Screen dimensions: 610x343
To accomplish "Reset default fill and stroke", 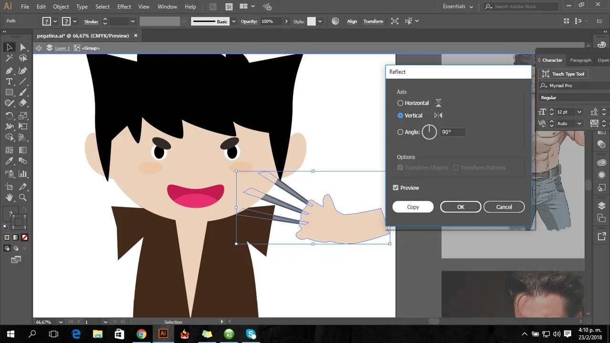I will click(6, 228).
